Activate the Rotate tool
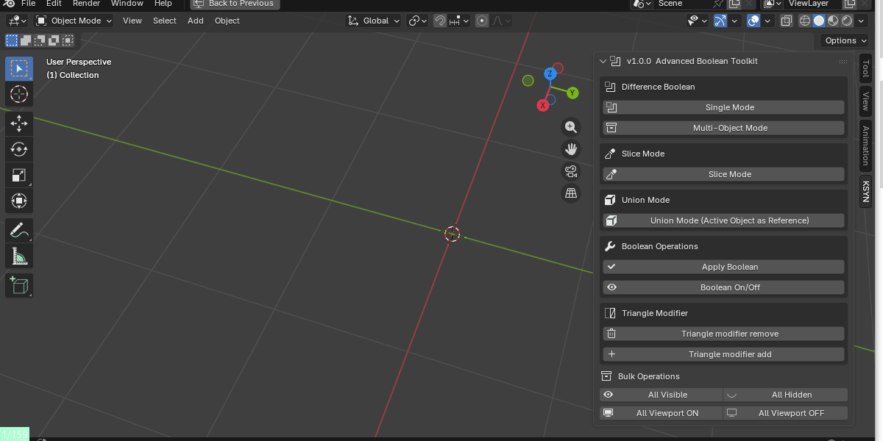Viewport: 883px width, 441px height. 19,149
